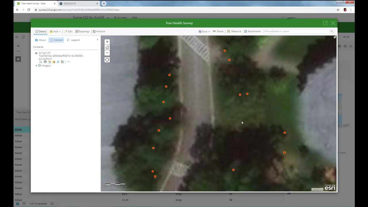This screenshot has width=368, height=207.
Task: Click the Edit pencil tool
Action: tap(68, 31)
